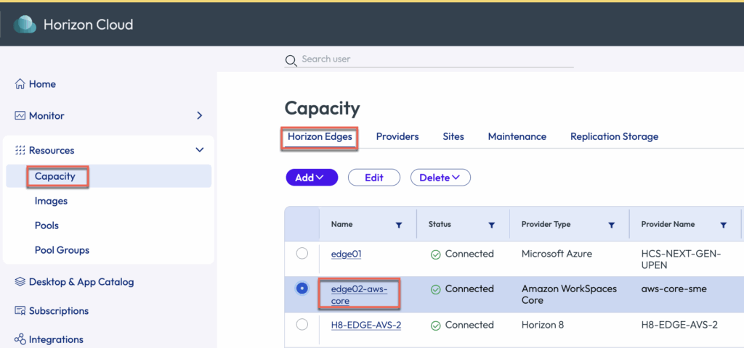Switch to the Providers tab
Screen dimensions: 744x348
397,136
